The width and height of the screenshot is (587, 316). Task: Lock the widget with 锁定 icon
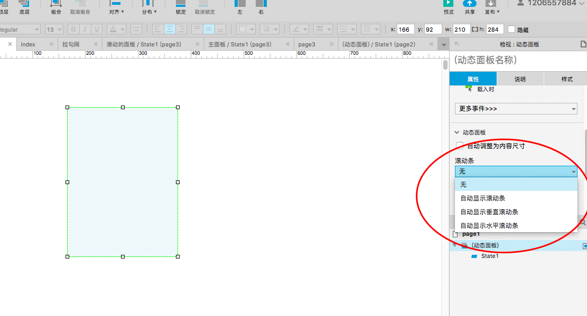coord(181,5)
